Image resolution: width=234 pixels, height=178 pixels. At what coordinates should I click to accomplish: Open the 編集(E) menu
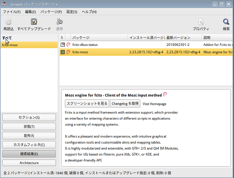pyautogui.click(x=30, y=12)
